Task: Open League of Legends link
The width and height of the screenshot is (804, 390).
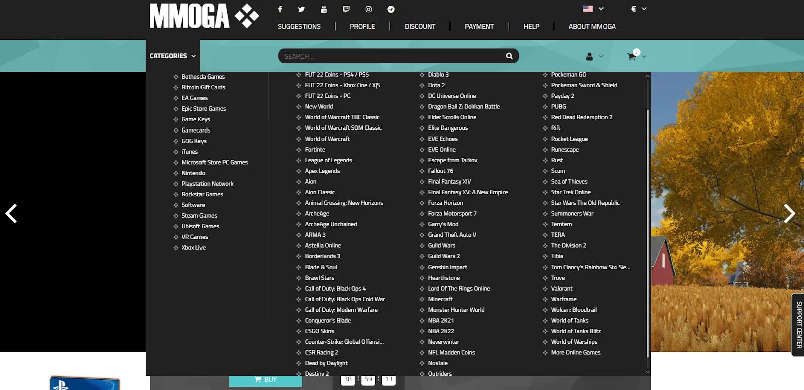Action: (328, 160)
